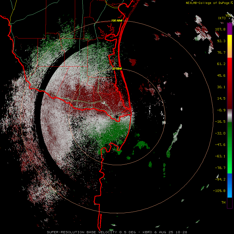Click the 107.8 value on velocity scale
Screen dimensions: 234x234
click(x=220, y=29)
